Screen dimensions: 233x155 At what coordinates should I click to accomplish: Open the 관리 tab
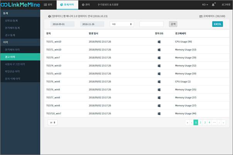tap(86, 5)
